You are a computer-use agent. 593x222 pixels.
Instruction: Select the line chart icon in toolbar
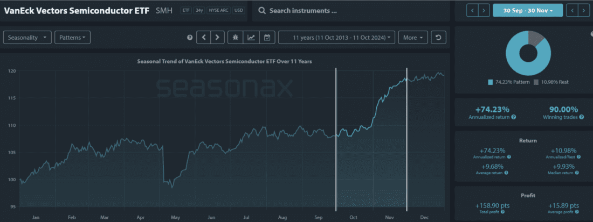[251, 37]
